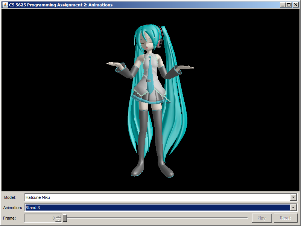Image resolution: width=301 pixels, height=226 pixels.
Task: Click the character's teal necktie in the viewport
Action: (x=150, y=75)
